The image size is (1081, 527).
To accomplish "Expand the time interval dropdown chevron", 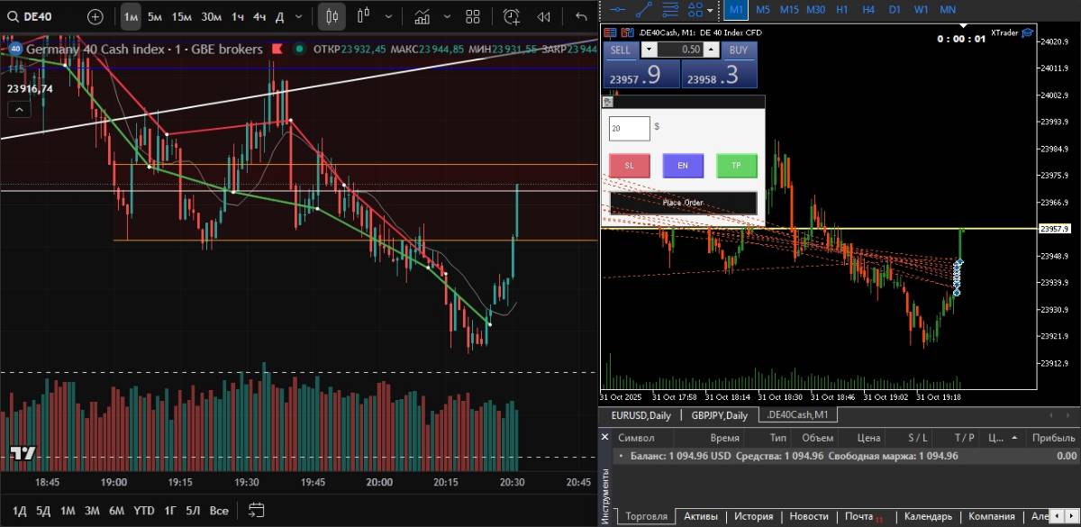I will 299,16.
